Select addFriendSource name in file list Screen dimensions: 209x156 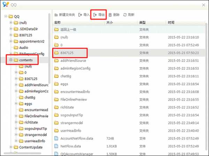(x=73, y=61)
